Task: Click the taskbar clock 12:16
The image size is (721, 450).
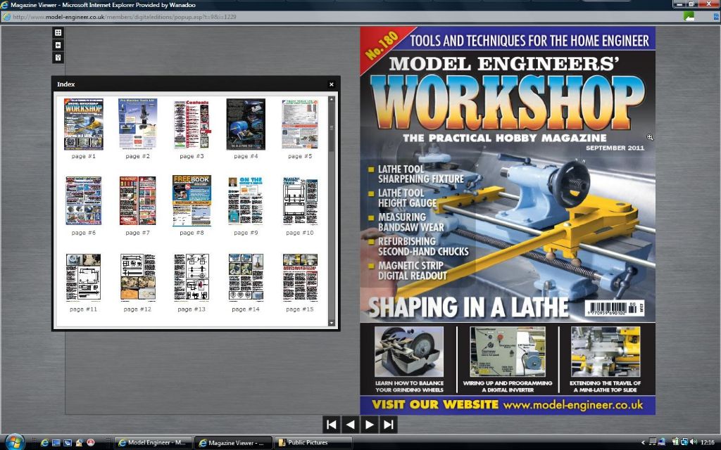Action: (x=708, y=443)
